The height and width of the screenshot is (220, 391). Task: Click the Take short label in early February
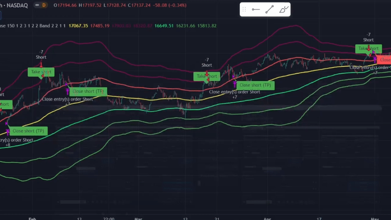(41, 72)
